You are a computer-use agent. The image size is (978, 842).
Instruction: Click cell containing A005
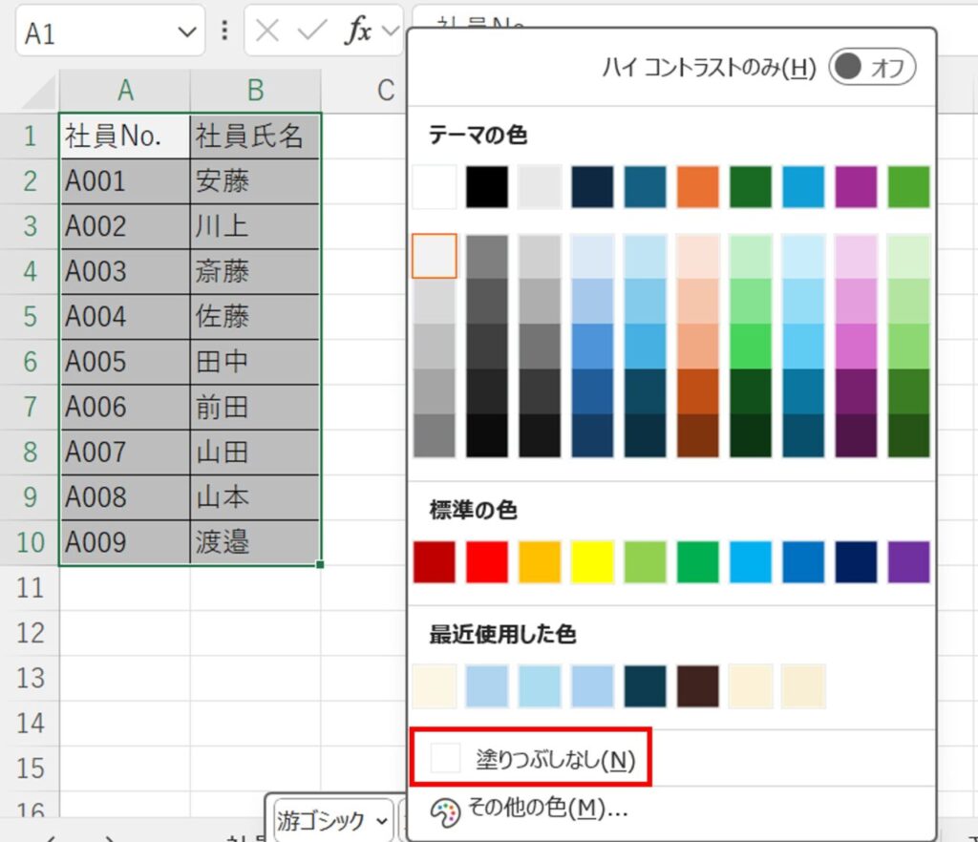pos(125,362)
